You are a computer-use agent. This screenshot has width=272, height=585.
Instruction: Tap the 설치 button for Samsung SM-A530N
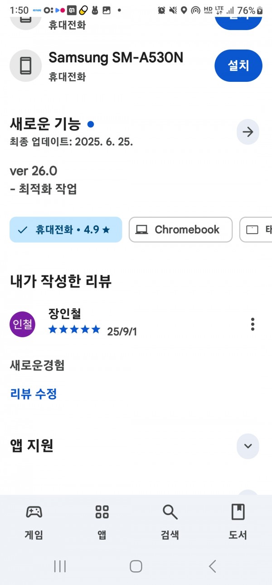(x=238, y=66)
